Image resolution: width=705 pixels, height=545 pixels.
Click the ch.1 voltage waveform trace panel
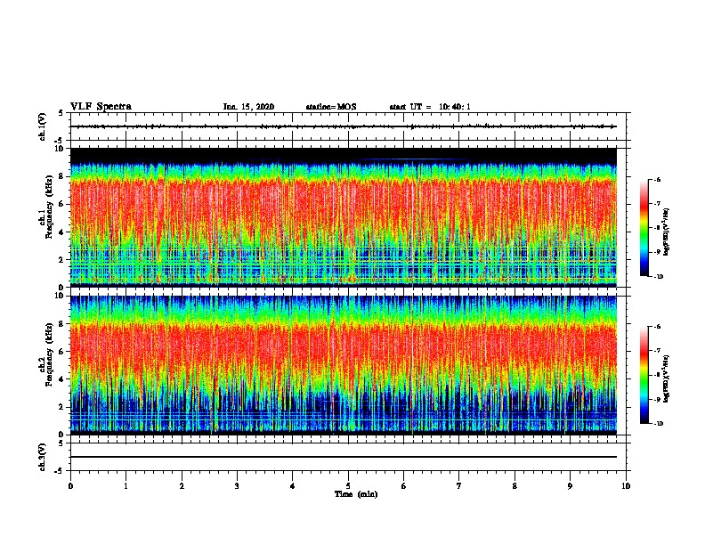pyautogui.click(x=347, y=126)
